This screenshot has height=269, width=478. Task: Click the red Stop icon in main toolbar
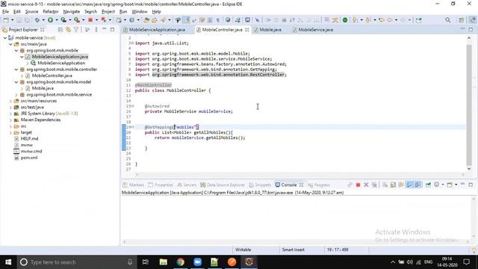[x=90, y=20]
